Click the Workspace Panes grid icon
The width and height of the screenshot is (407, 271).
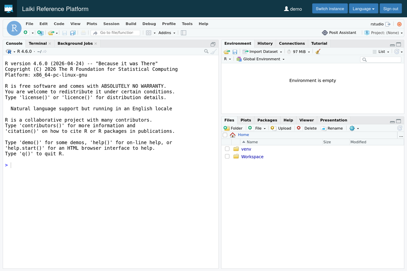149,33
